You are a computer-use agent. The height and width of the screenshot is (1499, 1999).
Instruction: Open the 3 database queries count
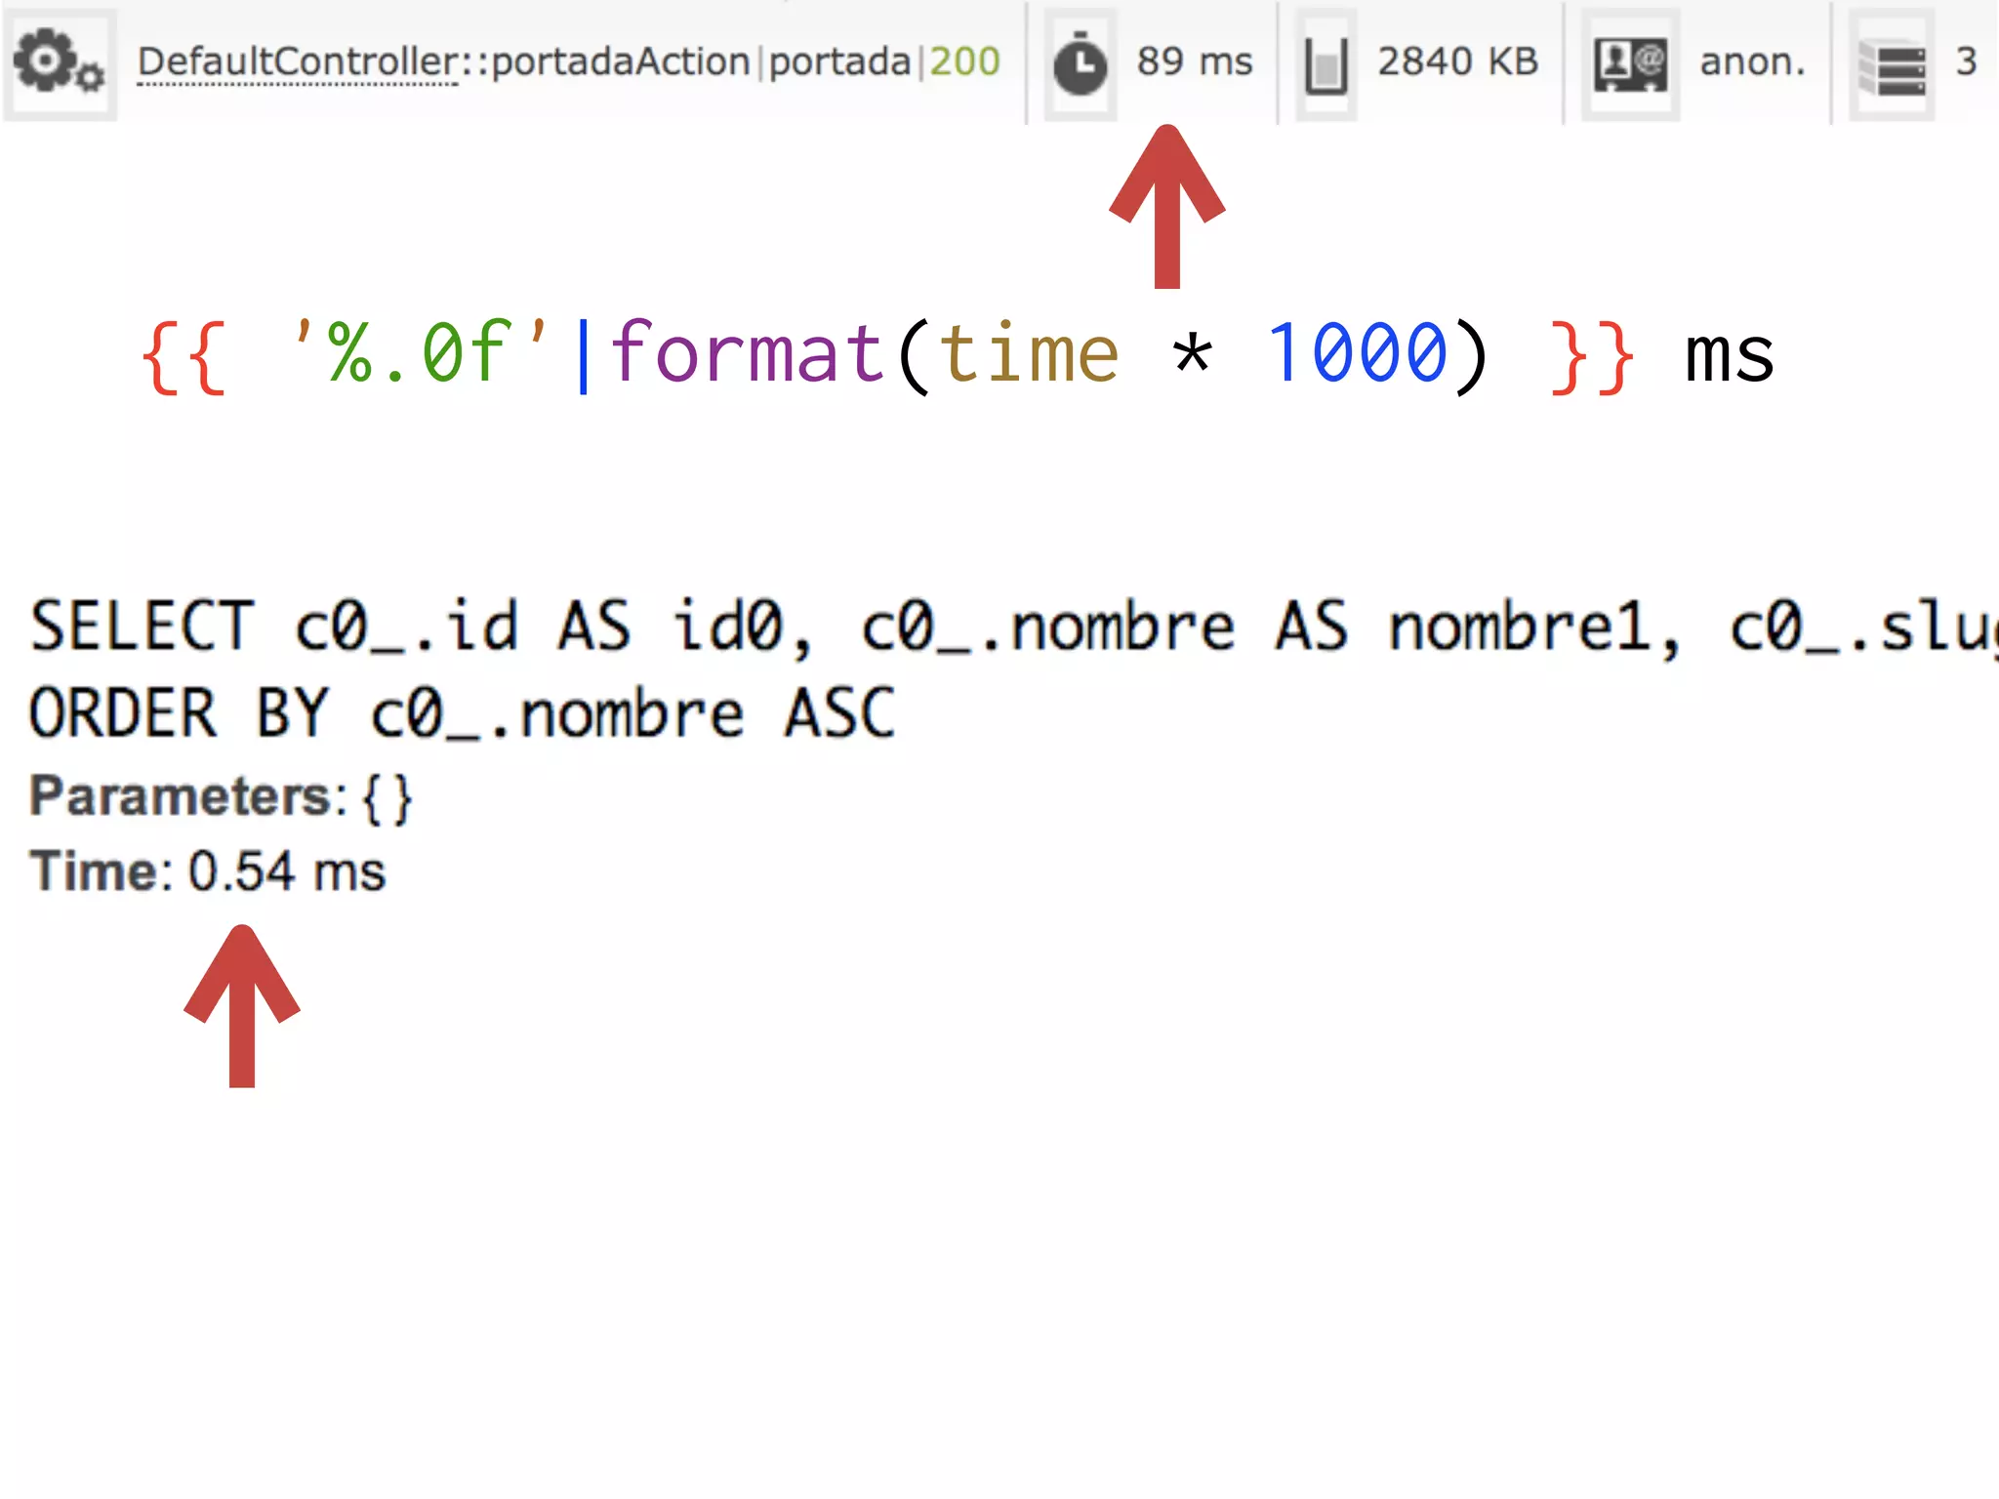tap(1966, 62)
